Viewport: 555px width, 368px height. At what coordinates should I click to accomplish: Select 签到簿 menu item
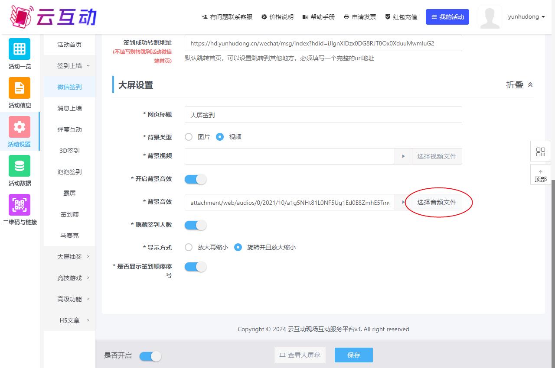point(69,214)
